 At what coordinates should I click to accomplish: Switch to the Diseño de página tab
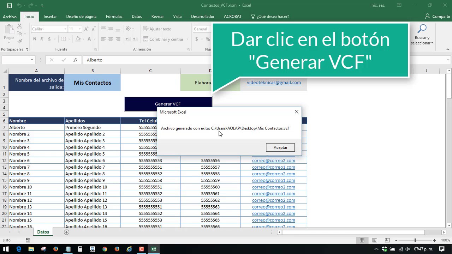click(81, 17)
